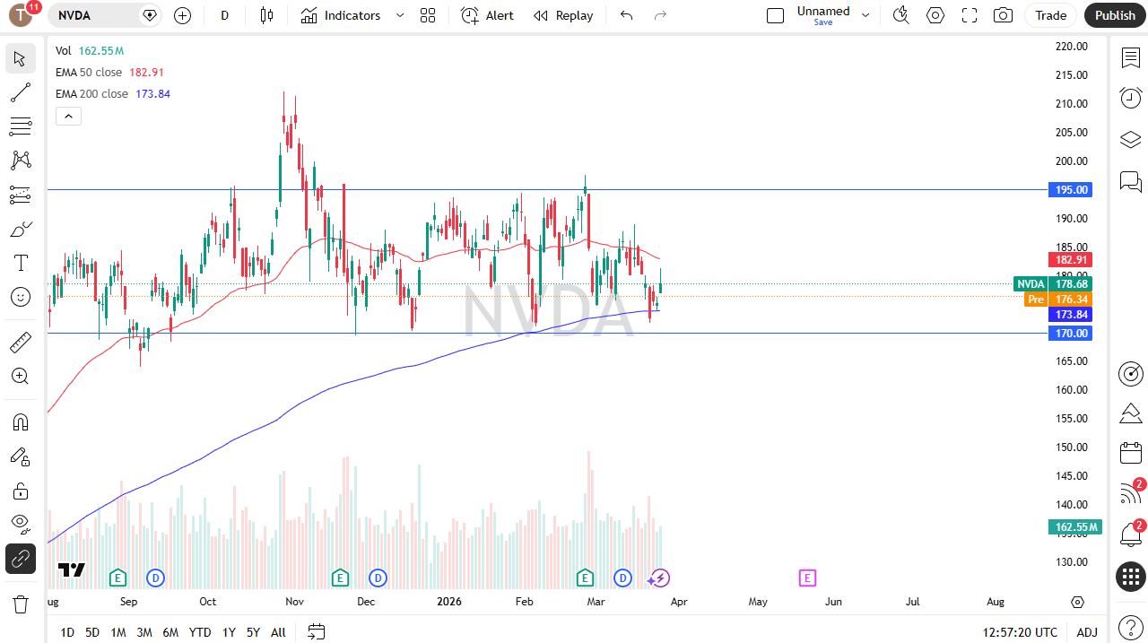Open chart settings hexagon icon
1148x643 pixels.
935,15
